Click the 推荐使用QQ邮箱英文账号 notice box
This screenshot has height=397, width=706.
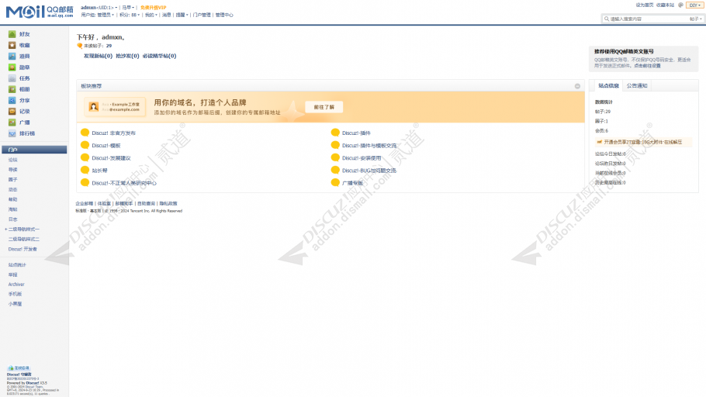643,58
